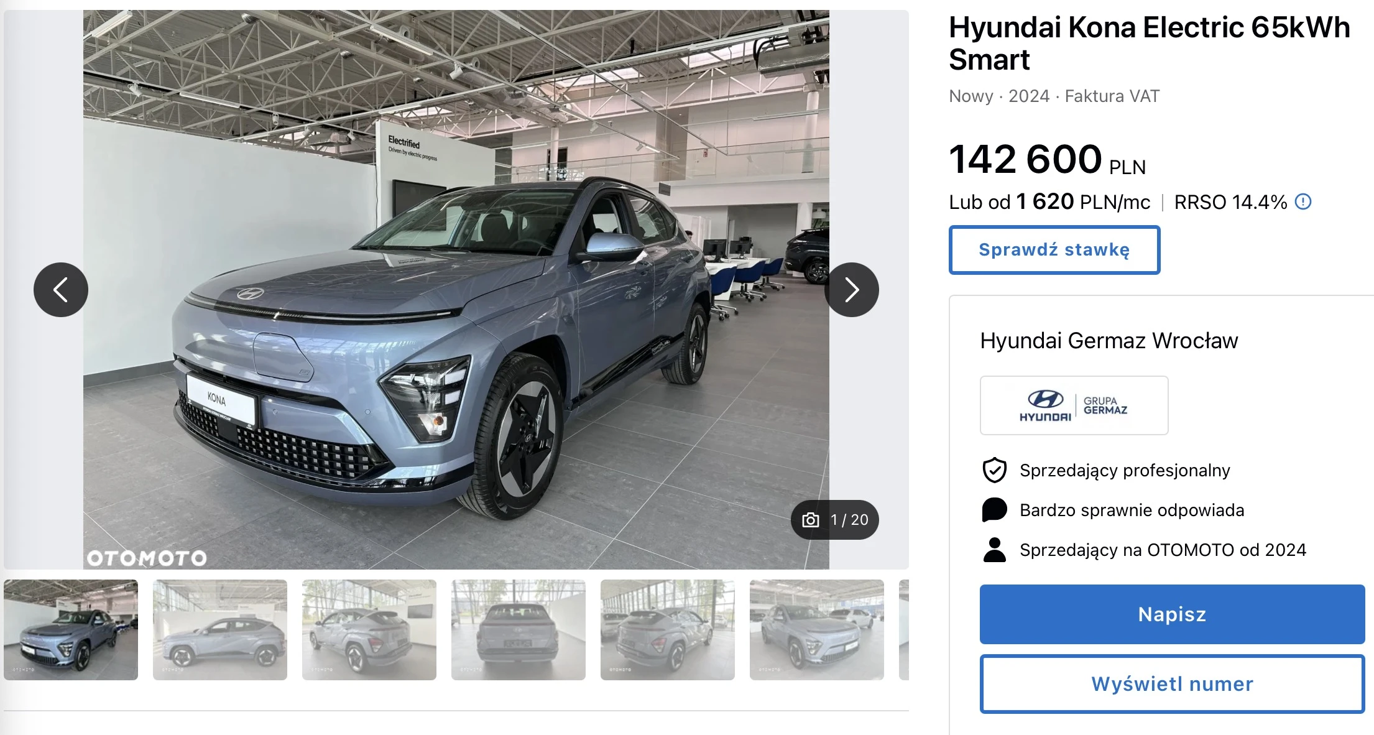1374x735 pixels.
Task: Go to the previous photo with left arrow
Action: click(x=61, y=290)
